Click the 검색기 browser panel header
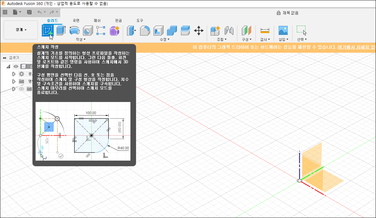The width and height of the screenshot is (376, 218). click(14, 58)
